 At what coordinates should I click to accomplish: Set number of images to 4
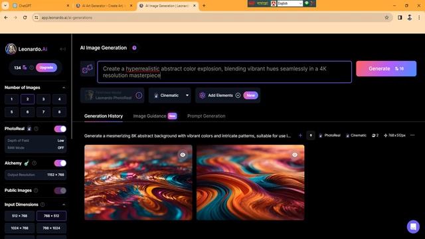[x=59, y=99]
